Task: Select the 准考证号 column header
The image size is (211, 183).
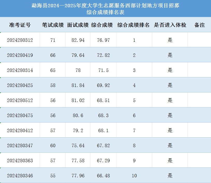Action: coord(20,25)
